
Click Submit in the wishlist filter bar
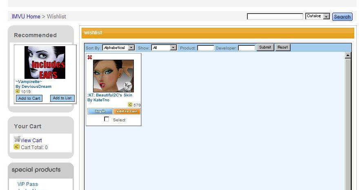click(x=265, y=47)
